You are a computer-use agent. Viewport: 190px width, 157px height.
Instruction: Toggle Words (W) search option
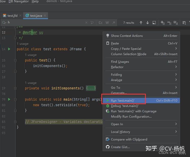(107, 23)
